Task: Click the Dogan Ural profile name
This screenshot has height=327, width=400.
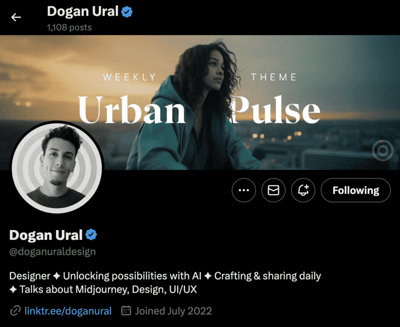Action: 46,235
